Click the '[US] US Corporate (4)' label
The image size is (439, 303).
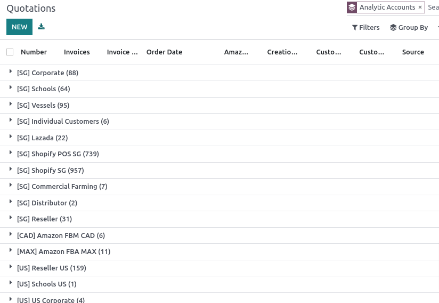pyautogui.click(x=51, y=300)
